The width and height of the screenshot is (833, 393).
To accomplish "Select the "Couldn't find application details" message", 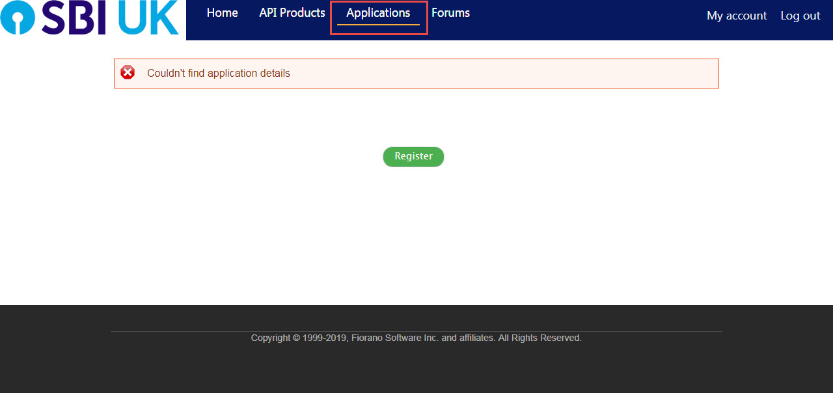I will (x=219, y=74).
